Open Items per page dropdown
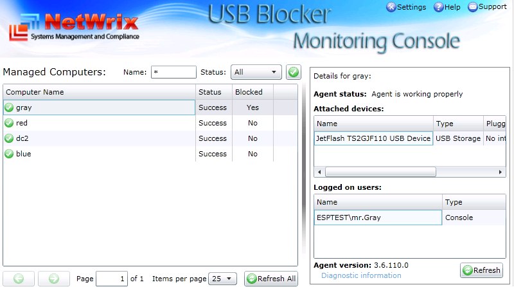The height and width of the screenshot is (287, 514). click(x=222, y=279)
